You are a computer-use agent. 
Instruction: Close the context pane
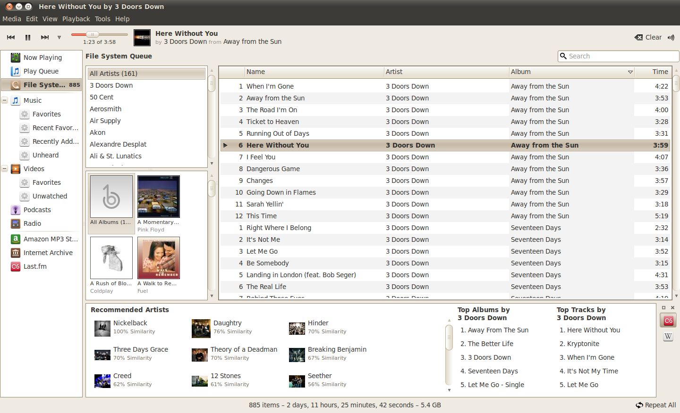(x=672, y=308)
